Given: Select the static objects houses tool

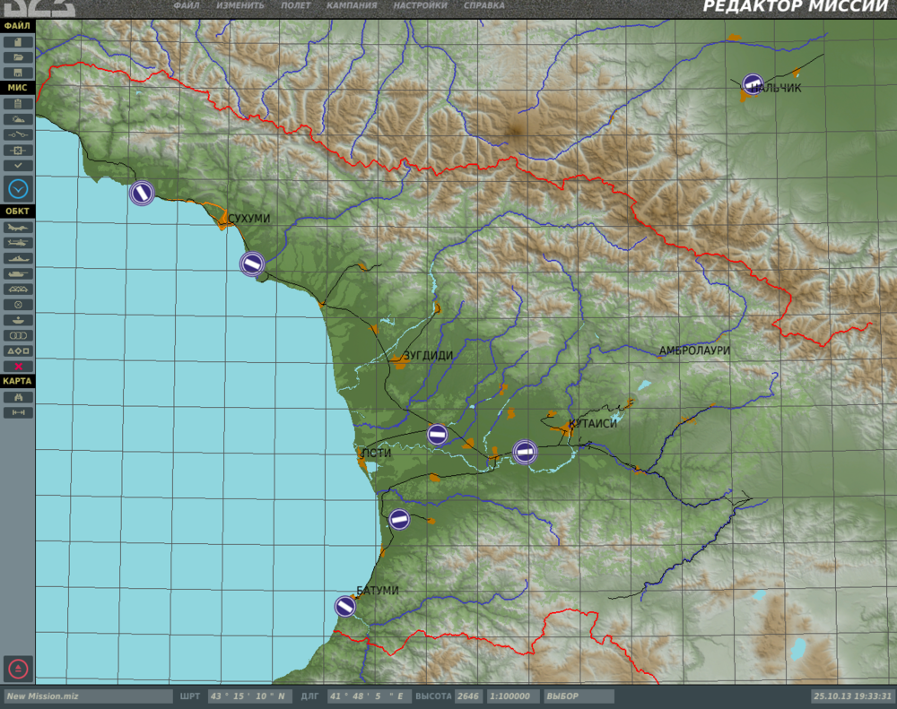Looking at the screenshot, I should point(18,290).
